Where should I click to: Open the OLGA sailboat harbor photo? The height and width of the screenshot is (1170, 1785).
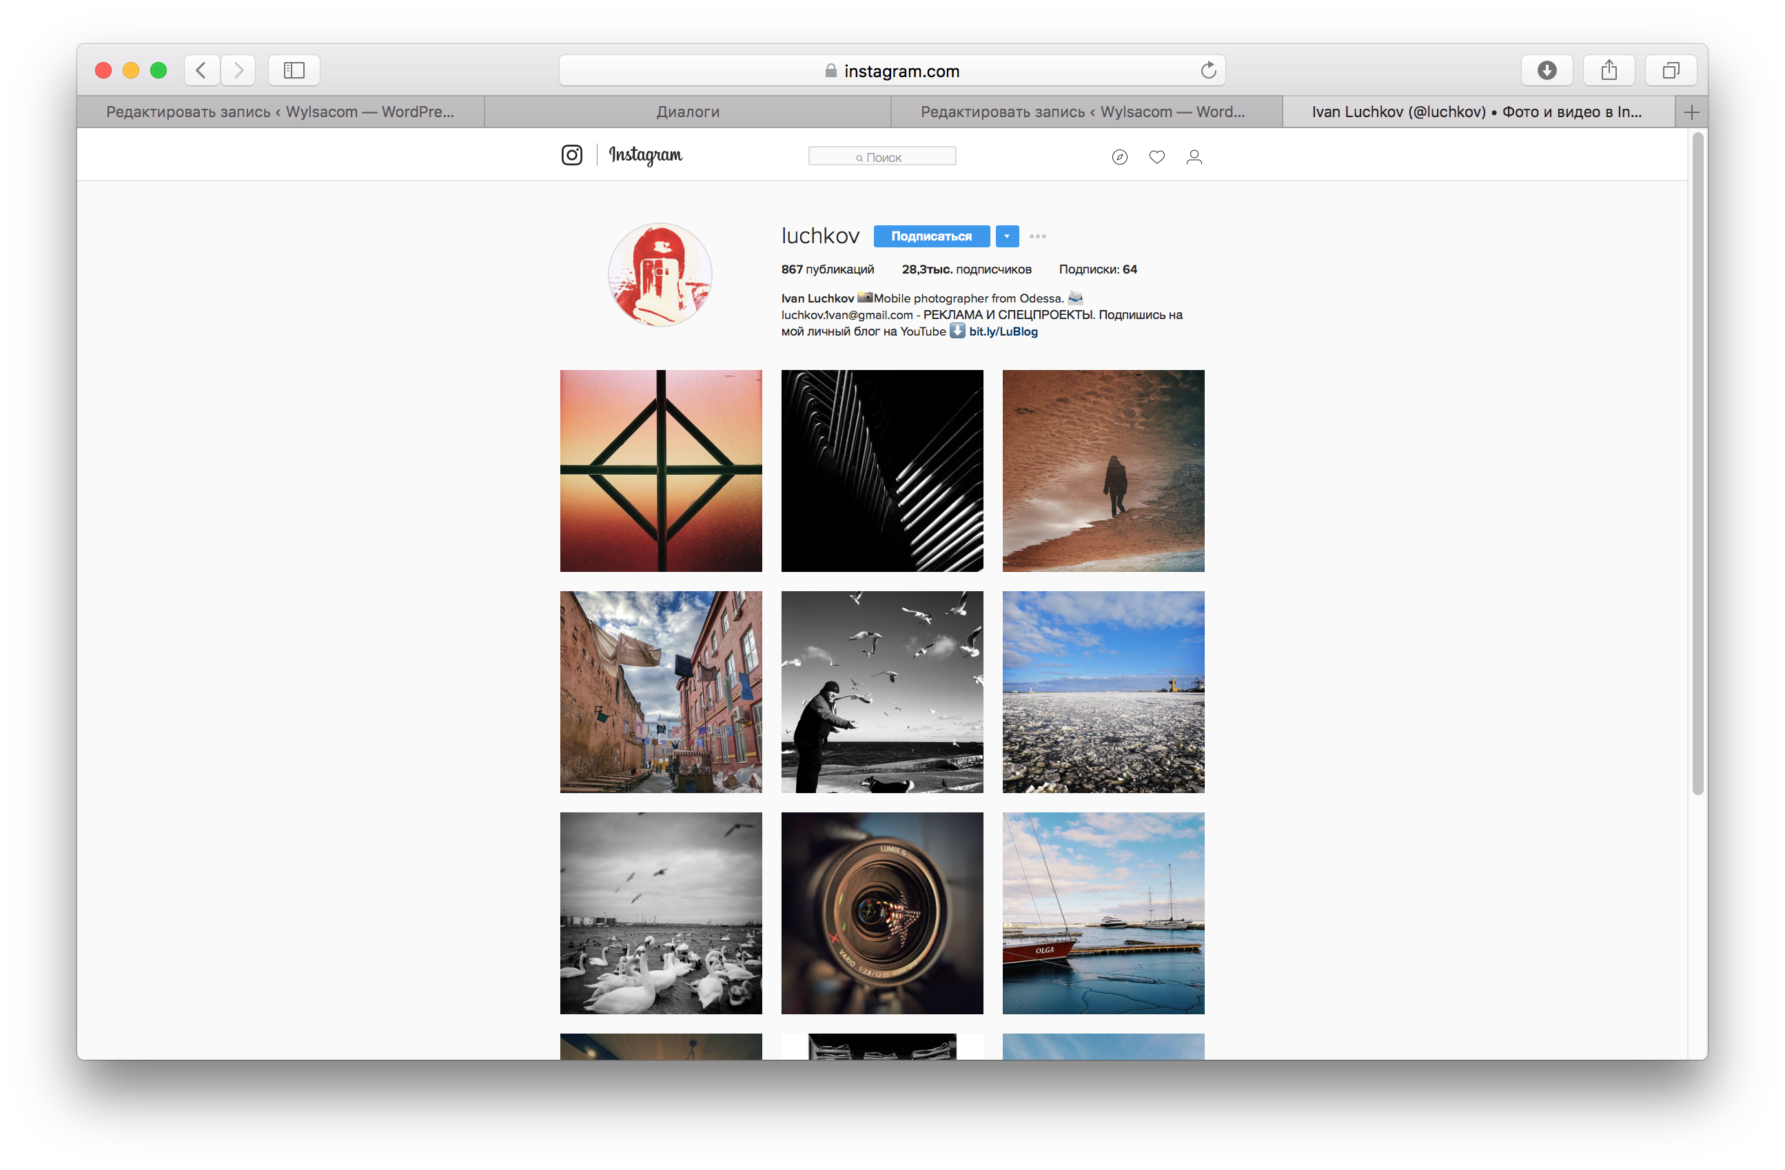(1103, 914)
